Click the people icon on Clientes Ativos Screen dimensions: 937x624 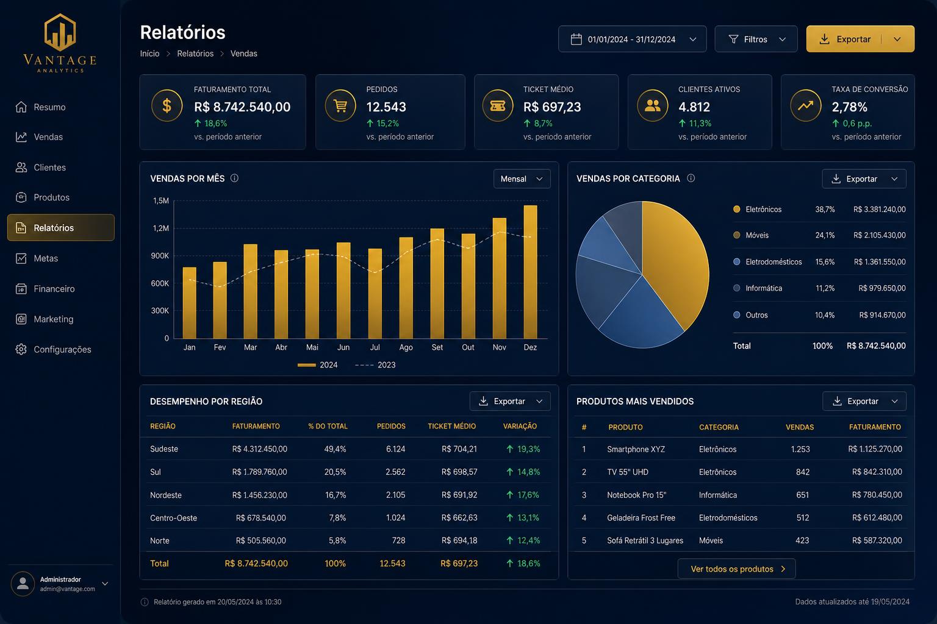coord(653,105)
